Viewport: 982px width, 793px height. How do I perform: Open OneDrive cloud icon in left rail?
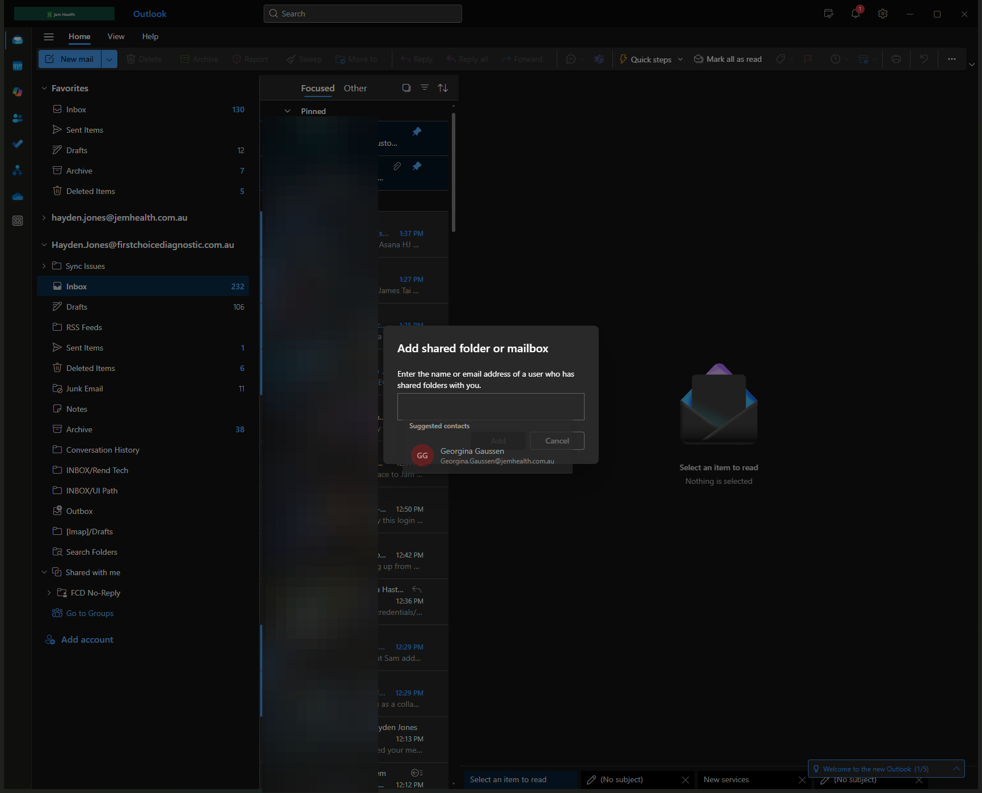coord(18,196)
